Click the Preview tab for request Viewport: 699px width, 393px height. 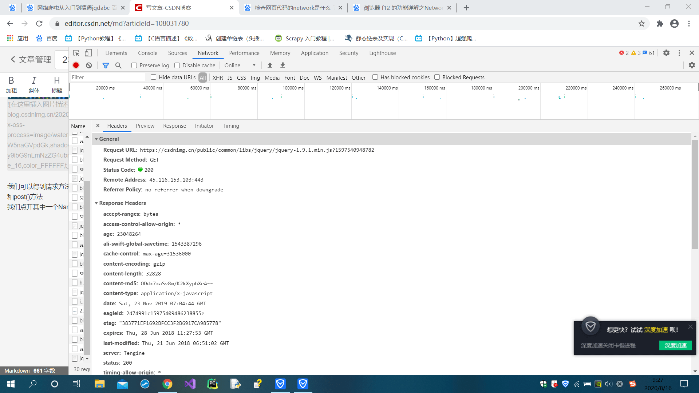pyautogui.click(x=145, y=126)
